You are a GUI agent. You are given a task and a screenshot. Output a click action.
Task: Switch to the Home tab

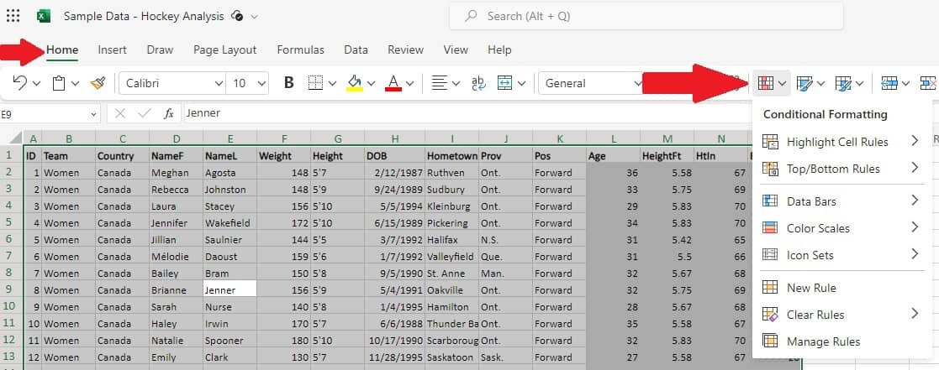click(62, 50)
